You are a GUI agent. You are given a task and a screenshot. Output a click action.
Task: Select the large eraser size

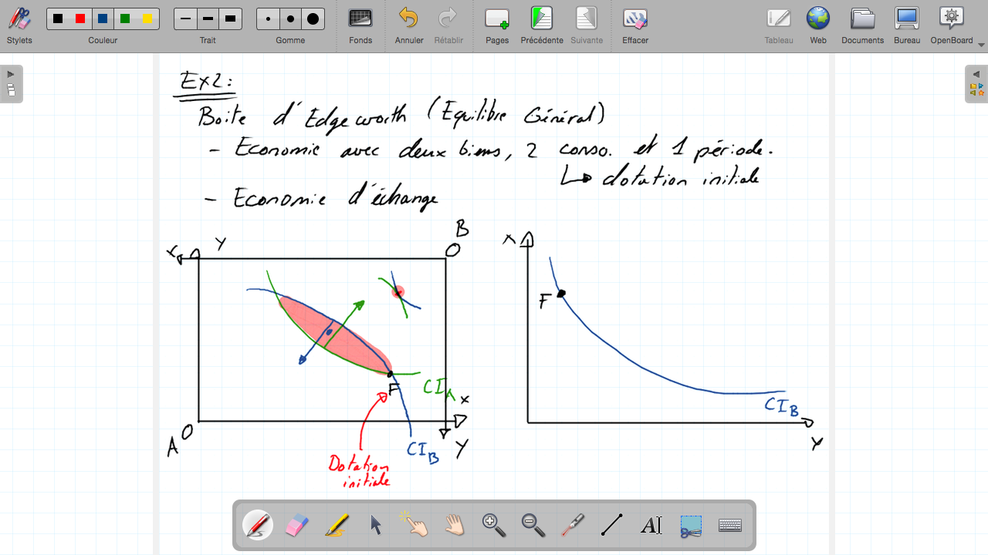tap(313, 18)
